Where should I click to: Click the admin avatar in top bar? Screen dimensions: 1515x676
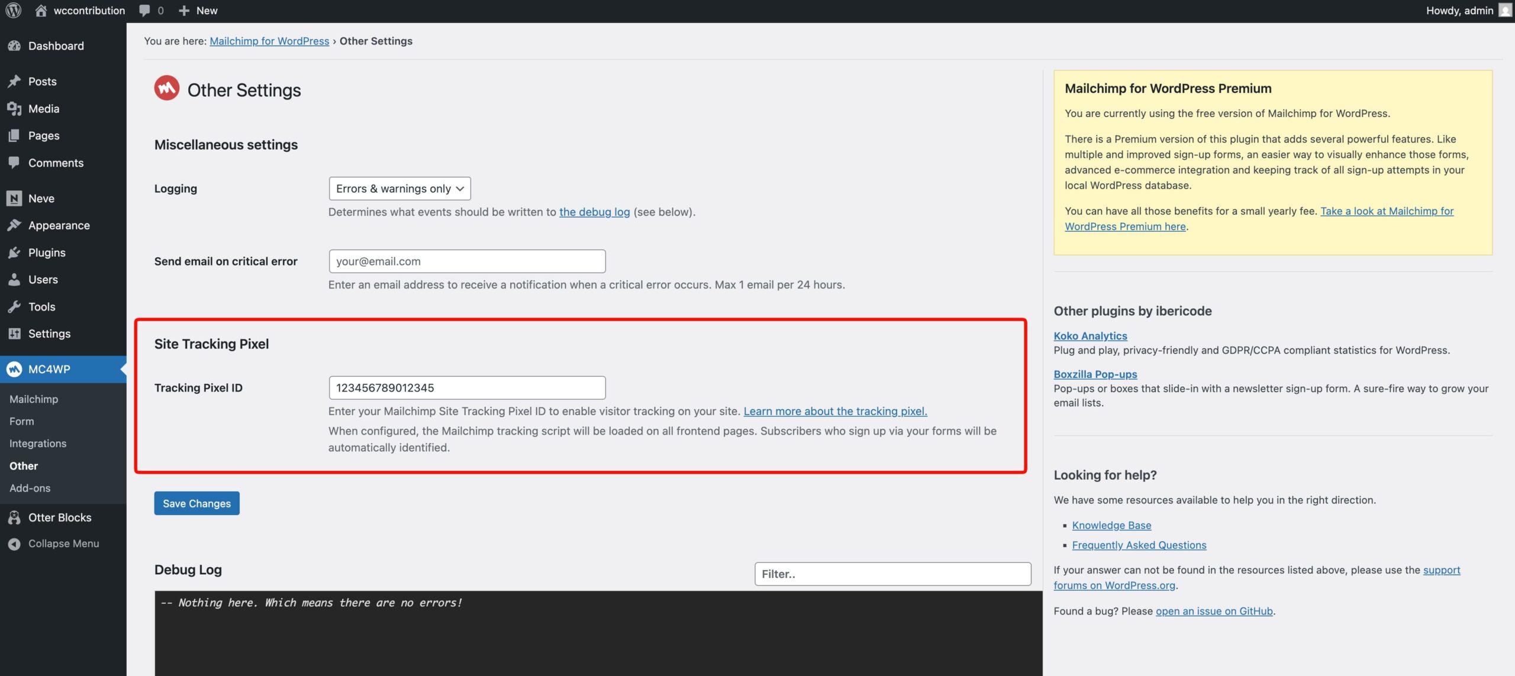[x=1504, y=11]
